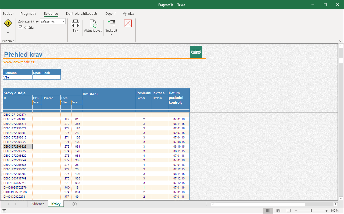Screen dimensions: 344x214
Task: Click the Aktualizovat refresh document icon
Action: [93, 24]
